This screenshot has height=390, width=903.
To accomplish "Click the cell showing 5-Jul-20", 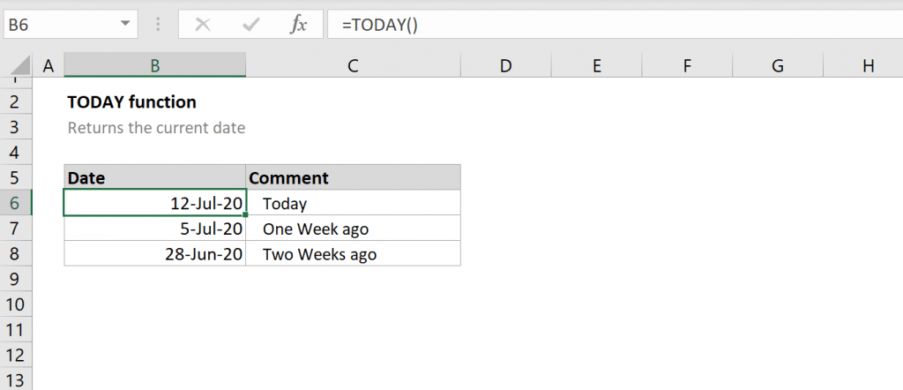I will [x=155, y=229].
